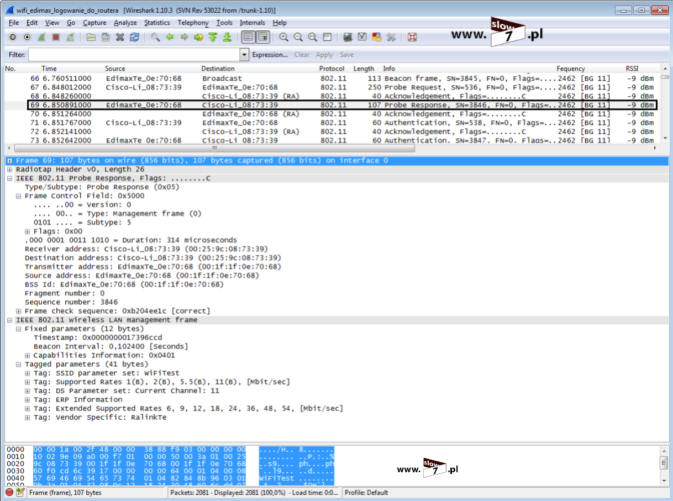Toggle packet list colorization button

(248, 37)
